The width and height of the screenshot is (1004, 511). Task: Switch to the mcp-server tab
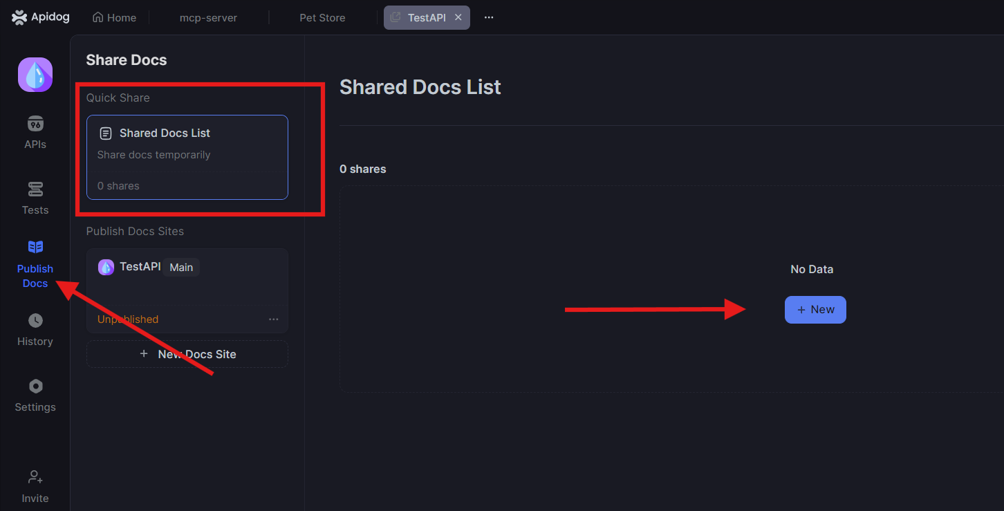[208, 17]
